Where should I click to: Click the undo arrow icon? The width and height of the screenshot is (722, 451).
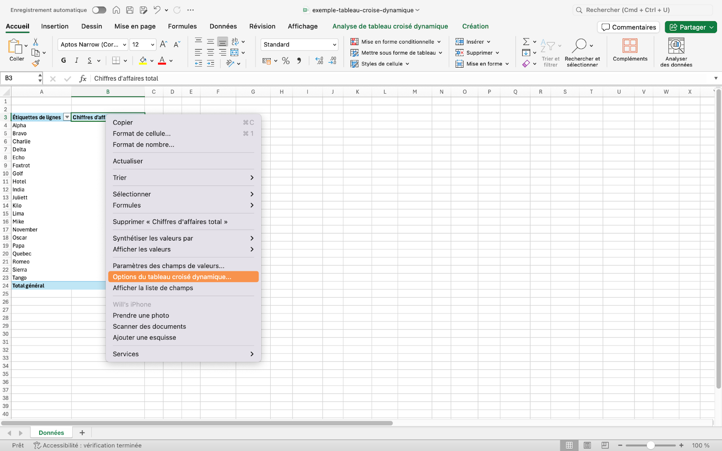(x=157, y=10)
